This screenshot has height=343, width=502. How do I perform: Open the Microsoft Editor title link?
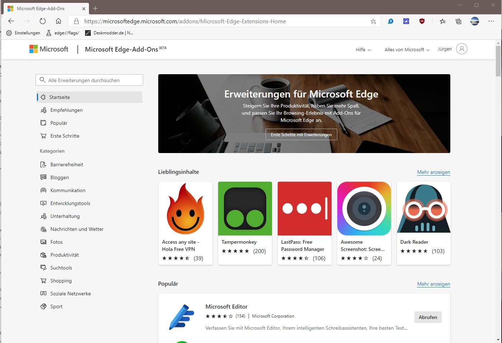[x=226, y=306]
